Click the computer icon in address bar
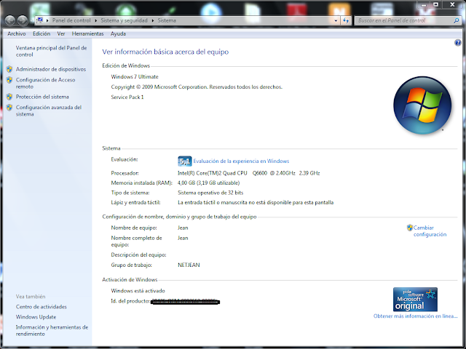Screen dimensions: 466x349 (39, 20)
